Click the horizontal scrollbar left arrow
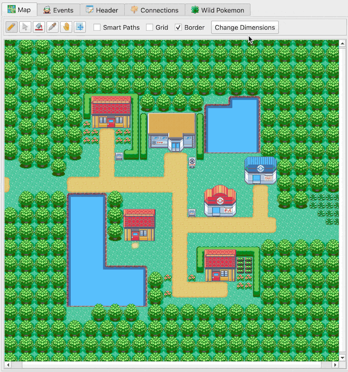 (8, 365)
